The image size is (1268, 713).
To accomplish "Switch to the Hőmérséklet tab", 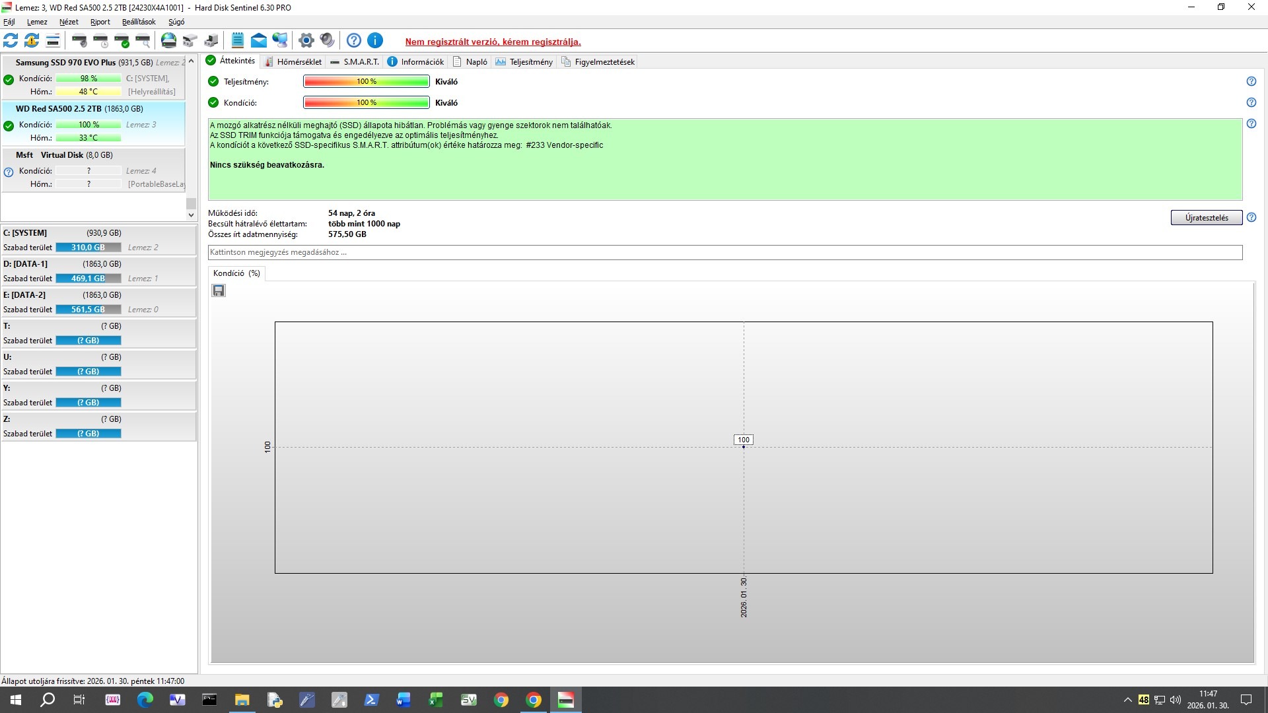I will click(293, 62).
